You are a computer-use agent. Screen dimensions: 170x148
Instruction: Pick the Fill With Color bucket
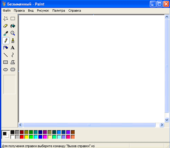coord(13,26)
